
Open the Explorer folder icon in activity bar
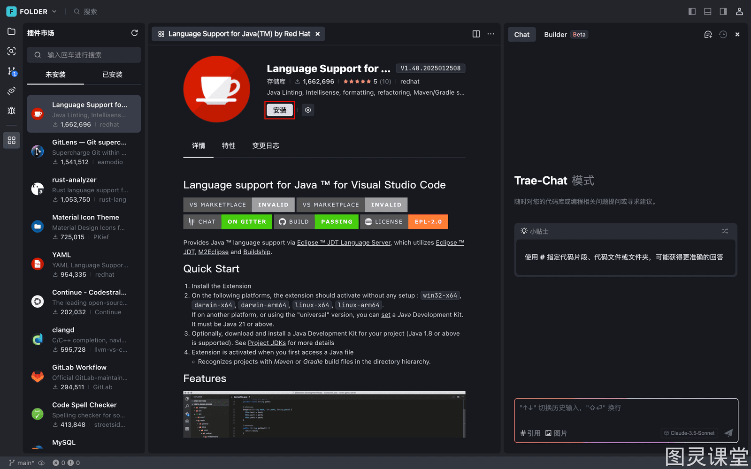12,31
